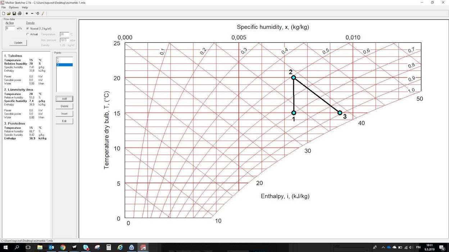Image resolution: width=449 pixels, height=252 pixels.
Task: Choose the Actual density radio button
Action: pos(28,34)
